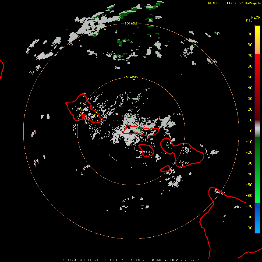Click the -70 value on the velocity scale
This screenshot has height=262, width=262.
click(249, 206)
